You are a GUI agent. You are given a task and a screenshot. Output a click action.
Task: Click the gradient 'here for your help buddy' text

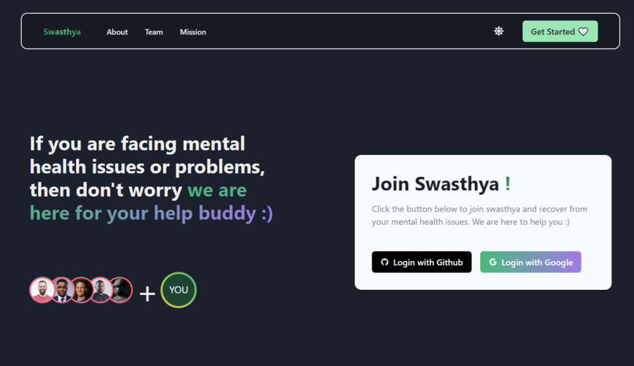(x=151, y=213)
